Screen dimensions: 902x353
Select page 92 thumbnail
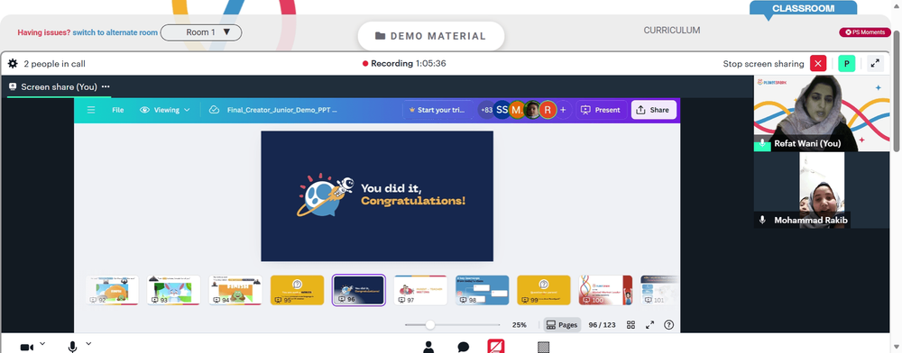click(x=112, y=290)
